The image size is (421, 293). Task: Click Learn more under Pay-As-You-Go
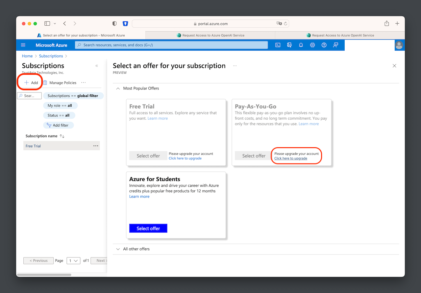click(x=309, y=124)
